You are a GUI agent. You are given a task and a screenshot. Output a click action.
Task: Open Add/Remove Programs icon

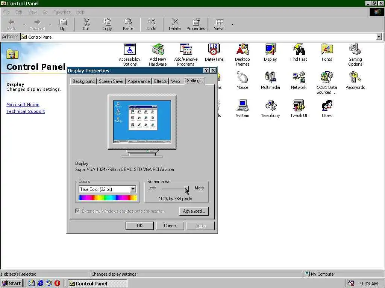tap(186, 55)
